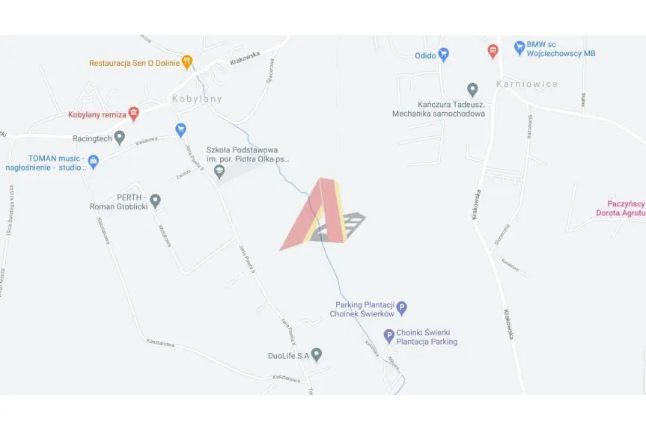Click the Restauracja Sen O Dolinie restaurant pin
This screenshot has height=430, width=646.
(187, 63)
